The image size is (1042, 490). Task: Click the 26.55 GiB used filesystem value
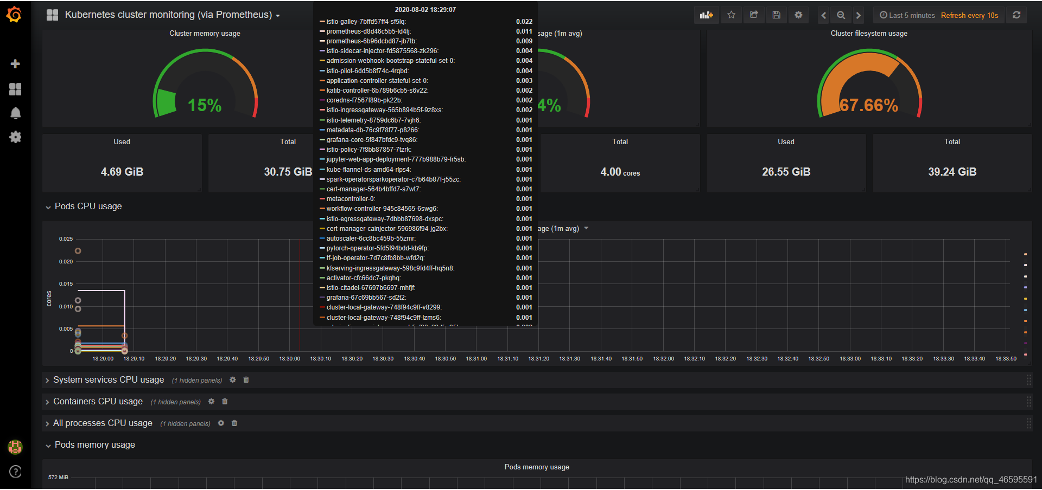(786, 172)
